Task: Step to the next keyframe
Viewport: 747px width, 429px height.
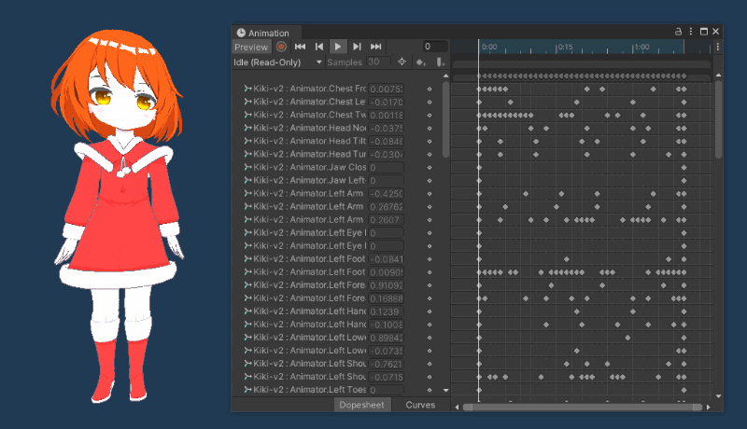Action: (x=357, y=47)
